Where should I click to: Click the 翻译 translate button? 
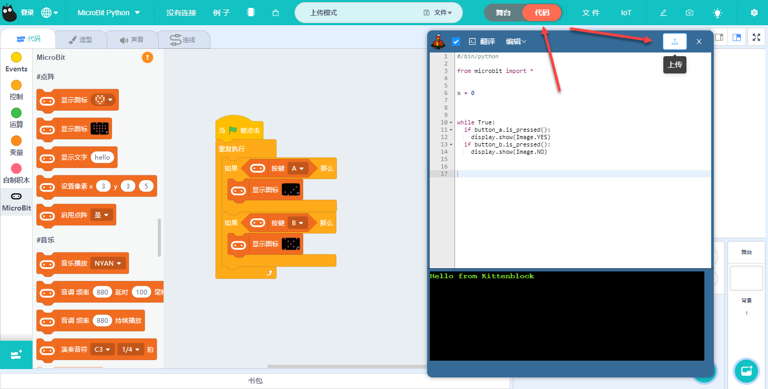pyautogui.click(x=482, y=41)
